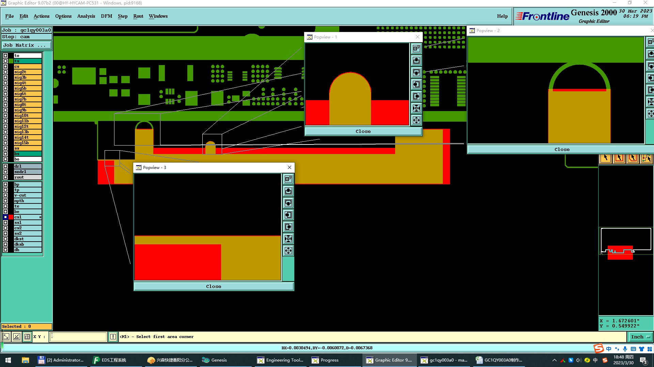Click the angle snap icon
Image resolution: width=654 pixels, height=367 pixels.
[x=17, y=337]
